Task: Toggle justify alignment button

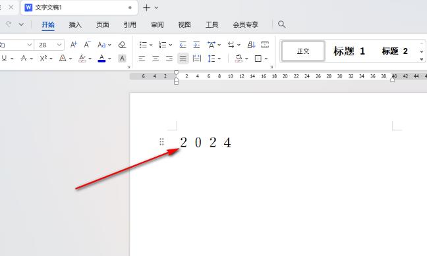Action: tap(183, 59)
